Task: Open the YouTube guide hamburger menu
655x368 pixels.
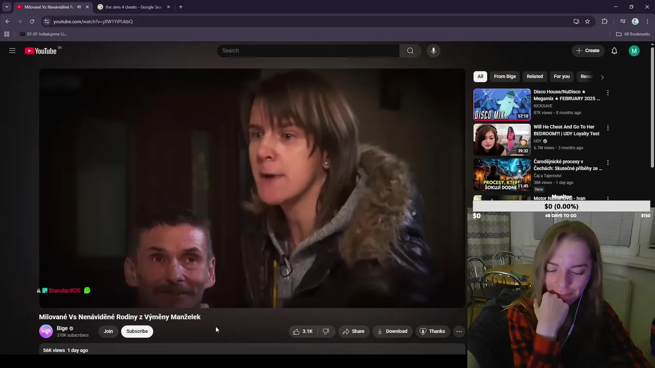Action: pyautogui.click(x=12, y=51)
